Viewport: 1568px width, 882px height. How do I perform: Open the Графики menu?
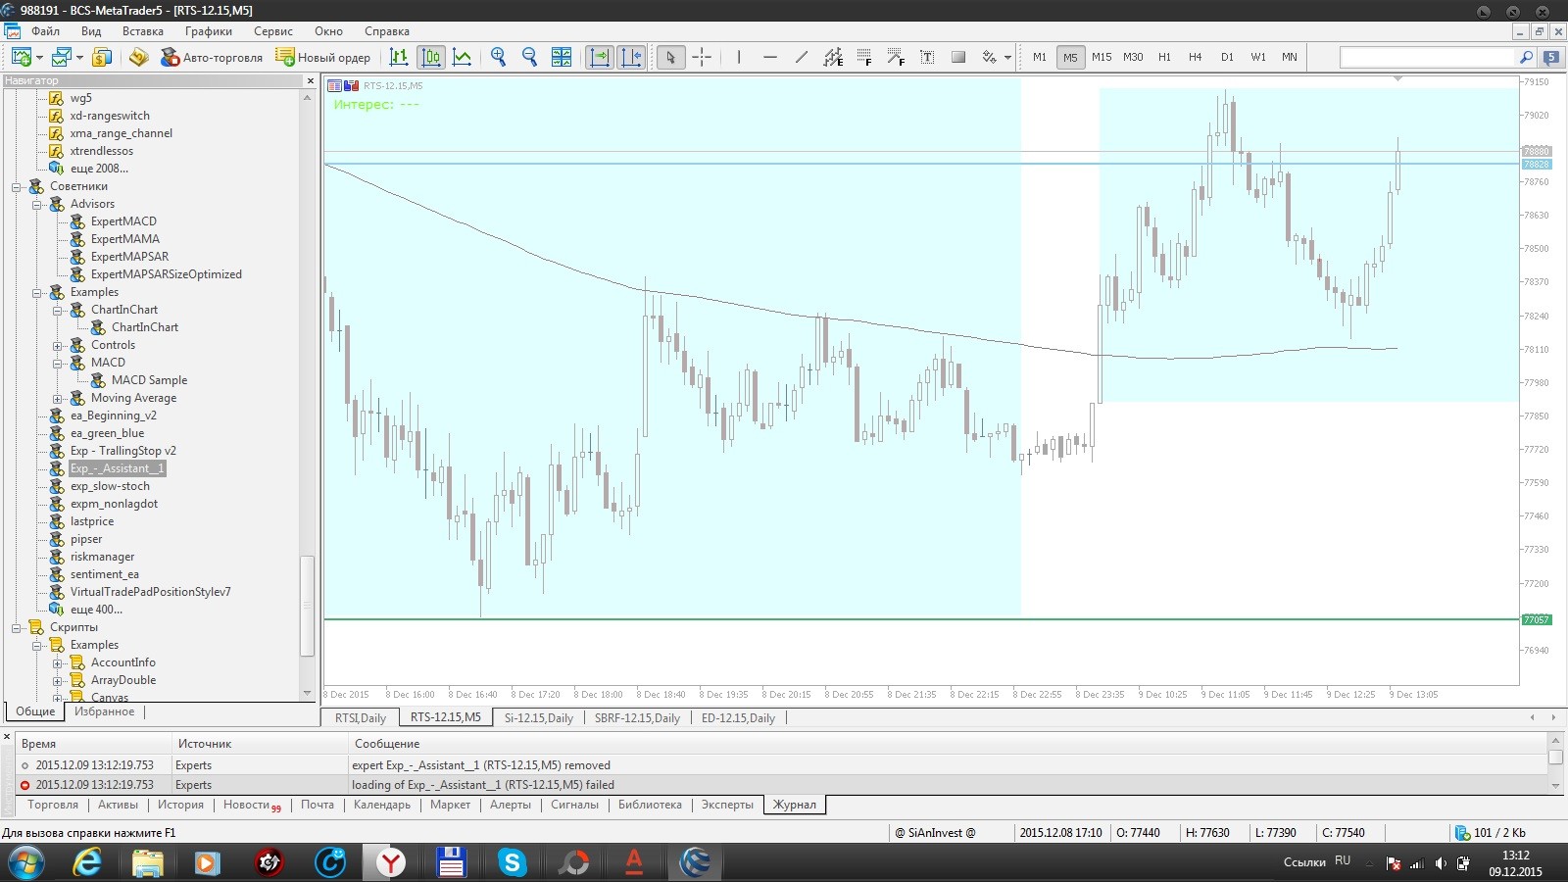pos(209,31)
